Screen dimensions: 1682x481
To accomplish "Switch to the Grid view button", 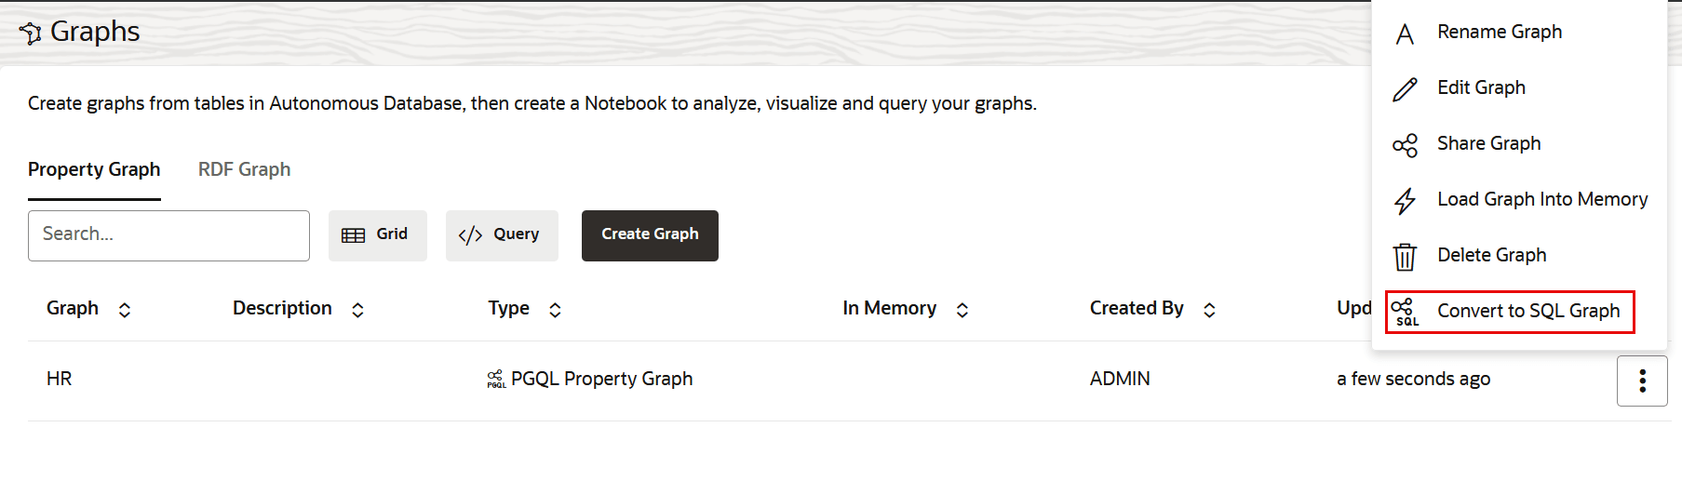I will (x=377, y=235).
